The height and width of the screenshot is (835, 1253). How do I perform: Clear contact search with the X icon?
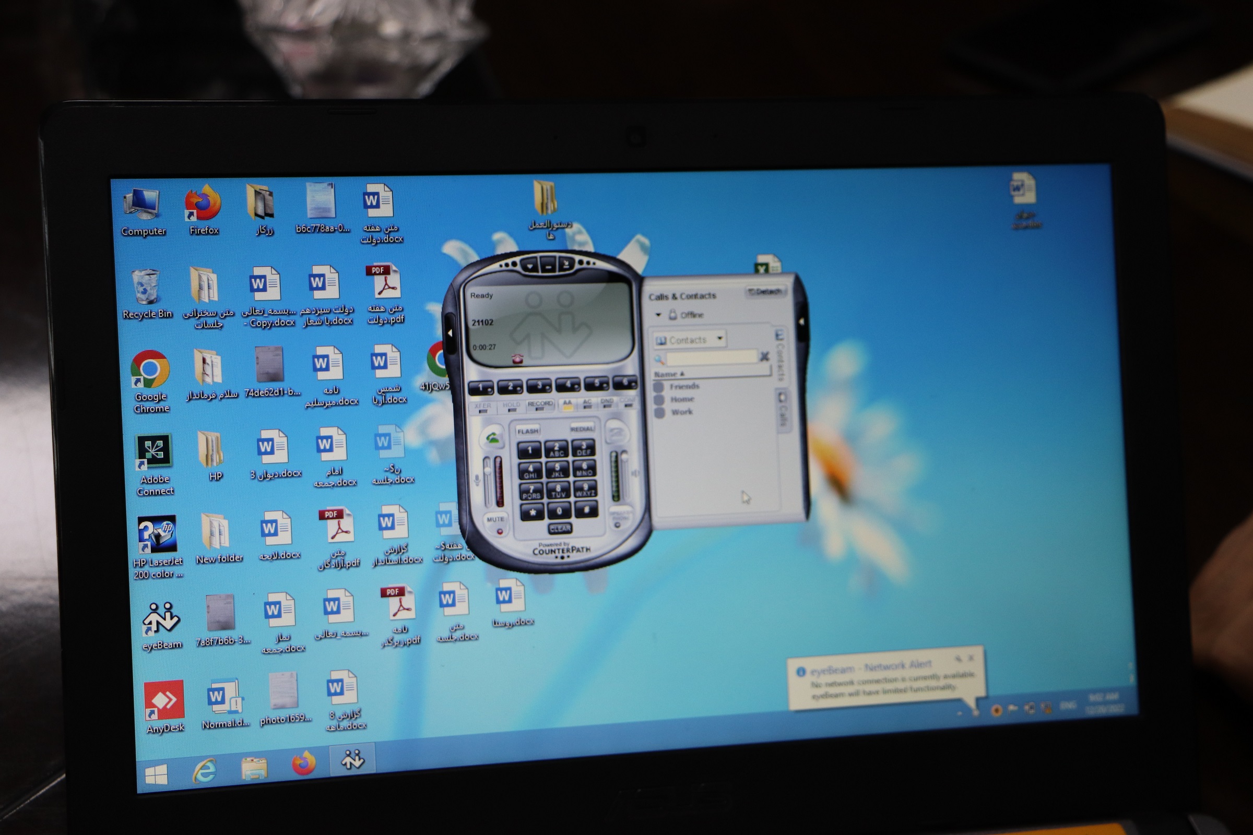coord(764,356)
